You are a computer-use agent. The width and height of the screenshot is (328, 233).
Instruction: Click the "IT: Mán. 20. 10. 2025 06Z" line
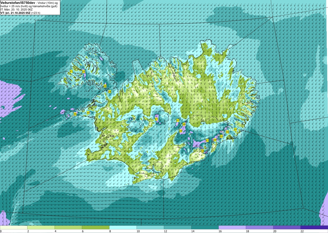click(x=17, y=9)
